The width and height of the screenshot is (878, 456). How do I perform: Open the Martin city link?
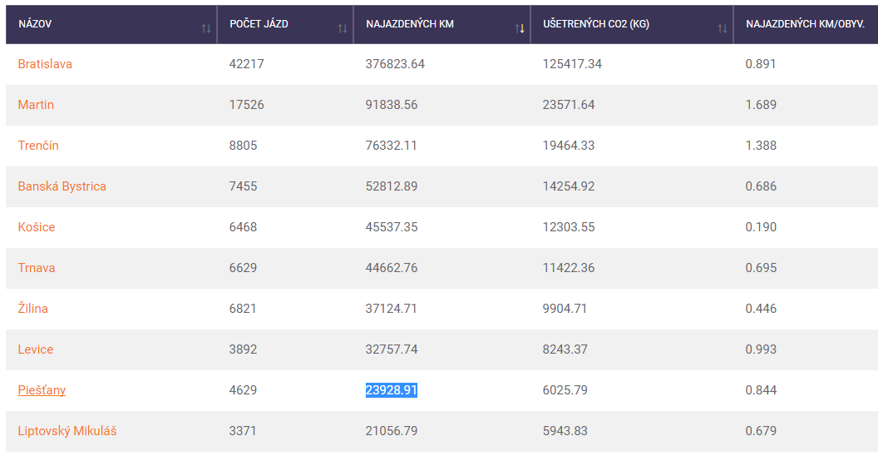tap(36, 105)
